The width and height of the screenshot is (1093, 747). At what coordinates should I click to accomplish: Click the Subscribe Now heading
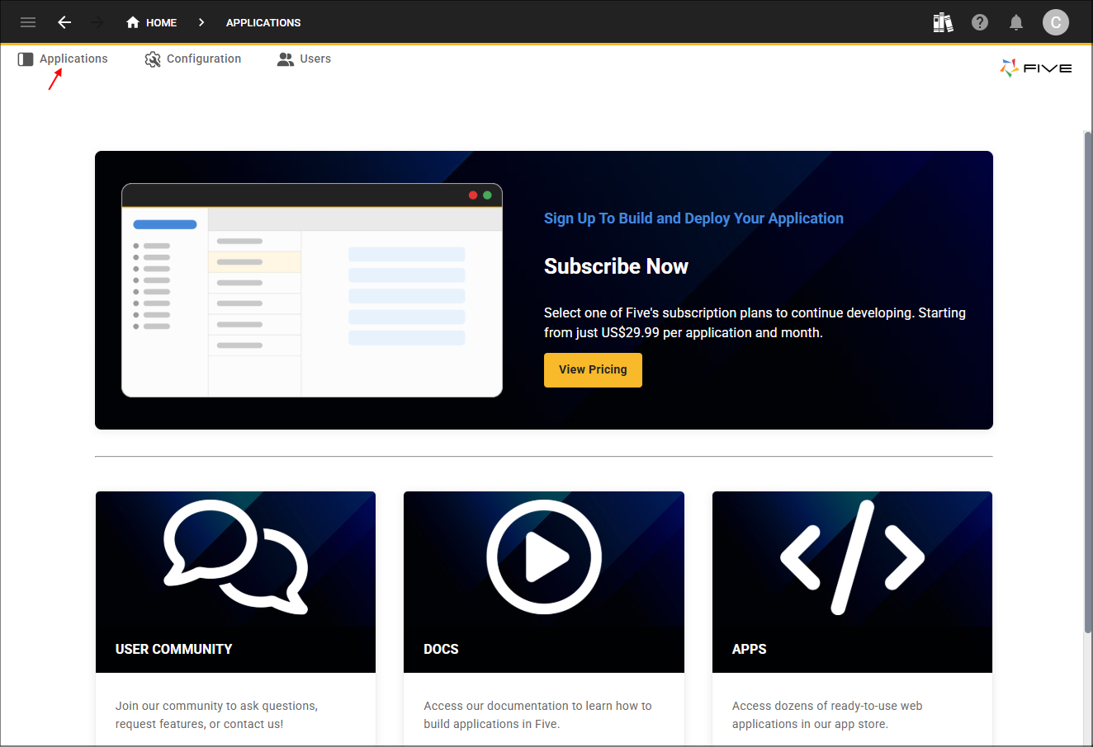616,266
